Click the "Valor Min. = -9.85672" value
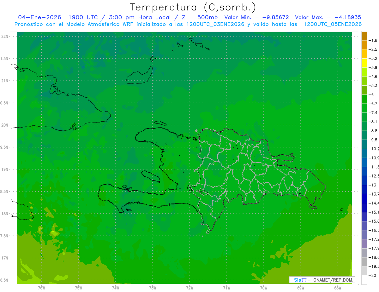 [x=256, y=17]
